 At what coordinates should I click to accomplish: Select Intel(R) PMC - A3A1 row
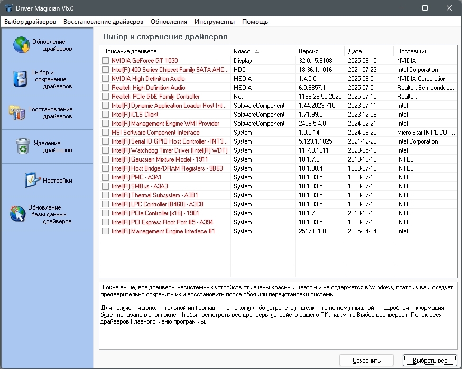click(278, 177)
